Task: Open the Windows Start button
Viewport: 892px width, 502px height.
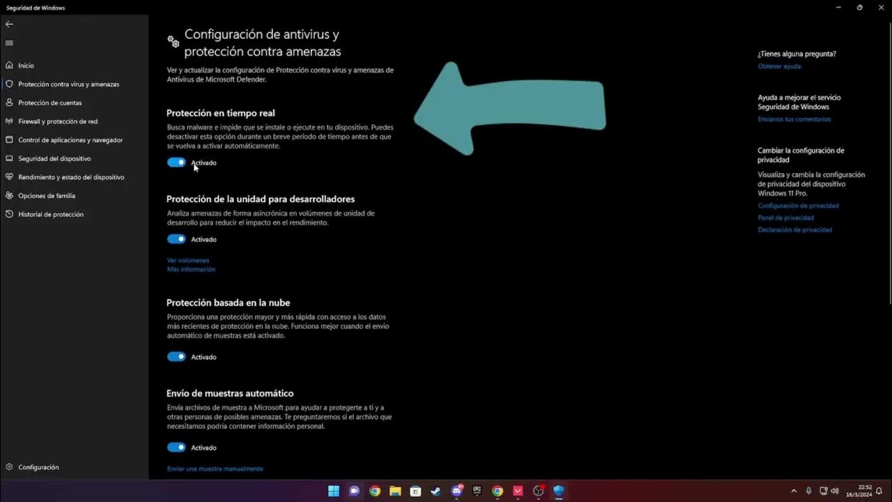Action: pos(334,491)
